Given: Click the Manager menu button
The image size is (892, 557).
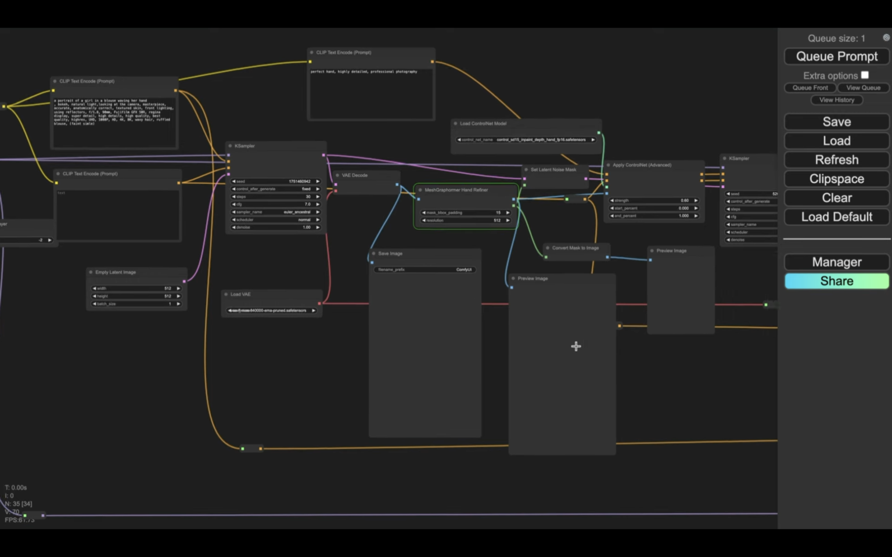Looking at the screenshot, I should [836, 262].
